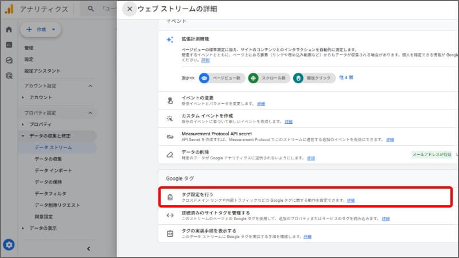
Task: Open the 作成 dropdown button
Action: coord(40,29)
